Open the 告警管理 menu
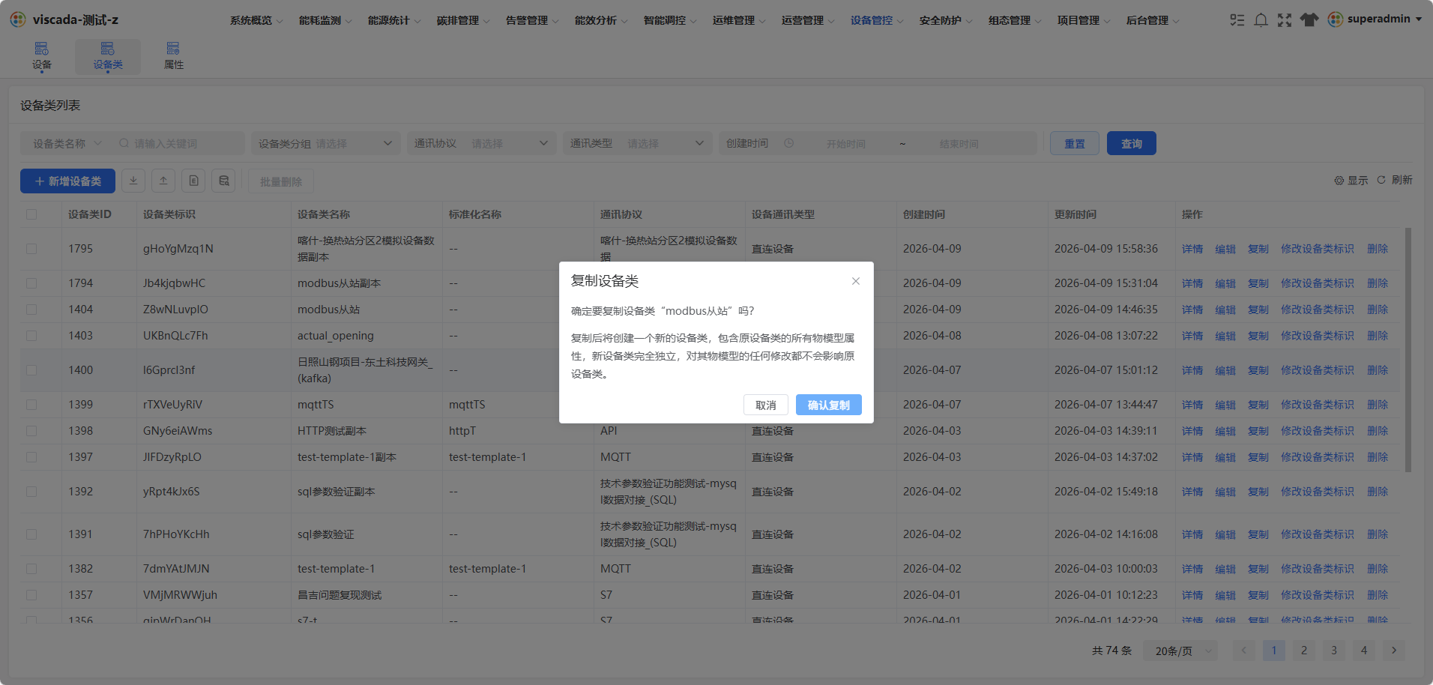 coord(532,20)
